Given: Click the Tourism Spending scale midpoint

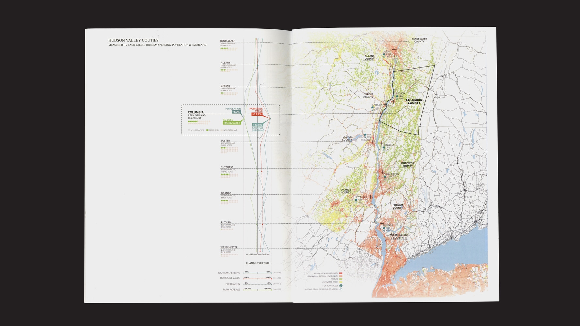Looking at the screenshot, I should coord(258,273).
